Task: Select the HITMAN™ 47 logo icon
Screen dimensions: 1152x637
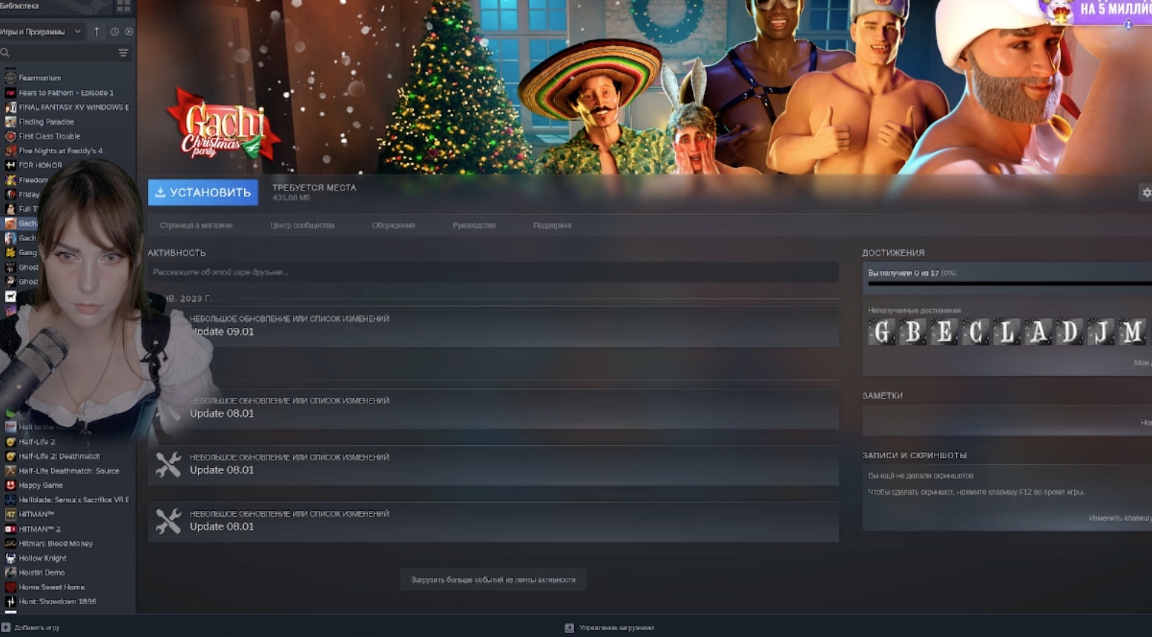Action: [10, 515]
